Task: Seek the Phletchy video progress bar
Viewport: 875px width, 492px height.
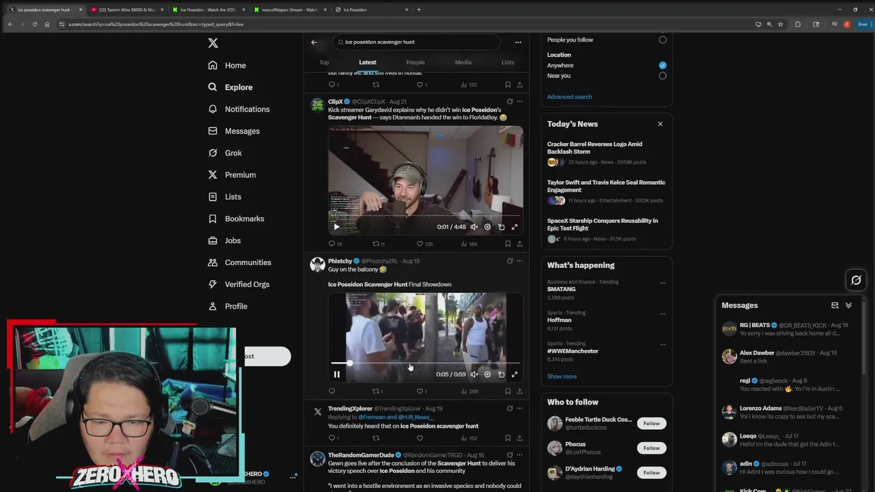Action: (x=425, y=363)
